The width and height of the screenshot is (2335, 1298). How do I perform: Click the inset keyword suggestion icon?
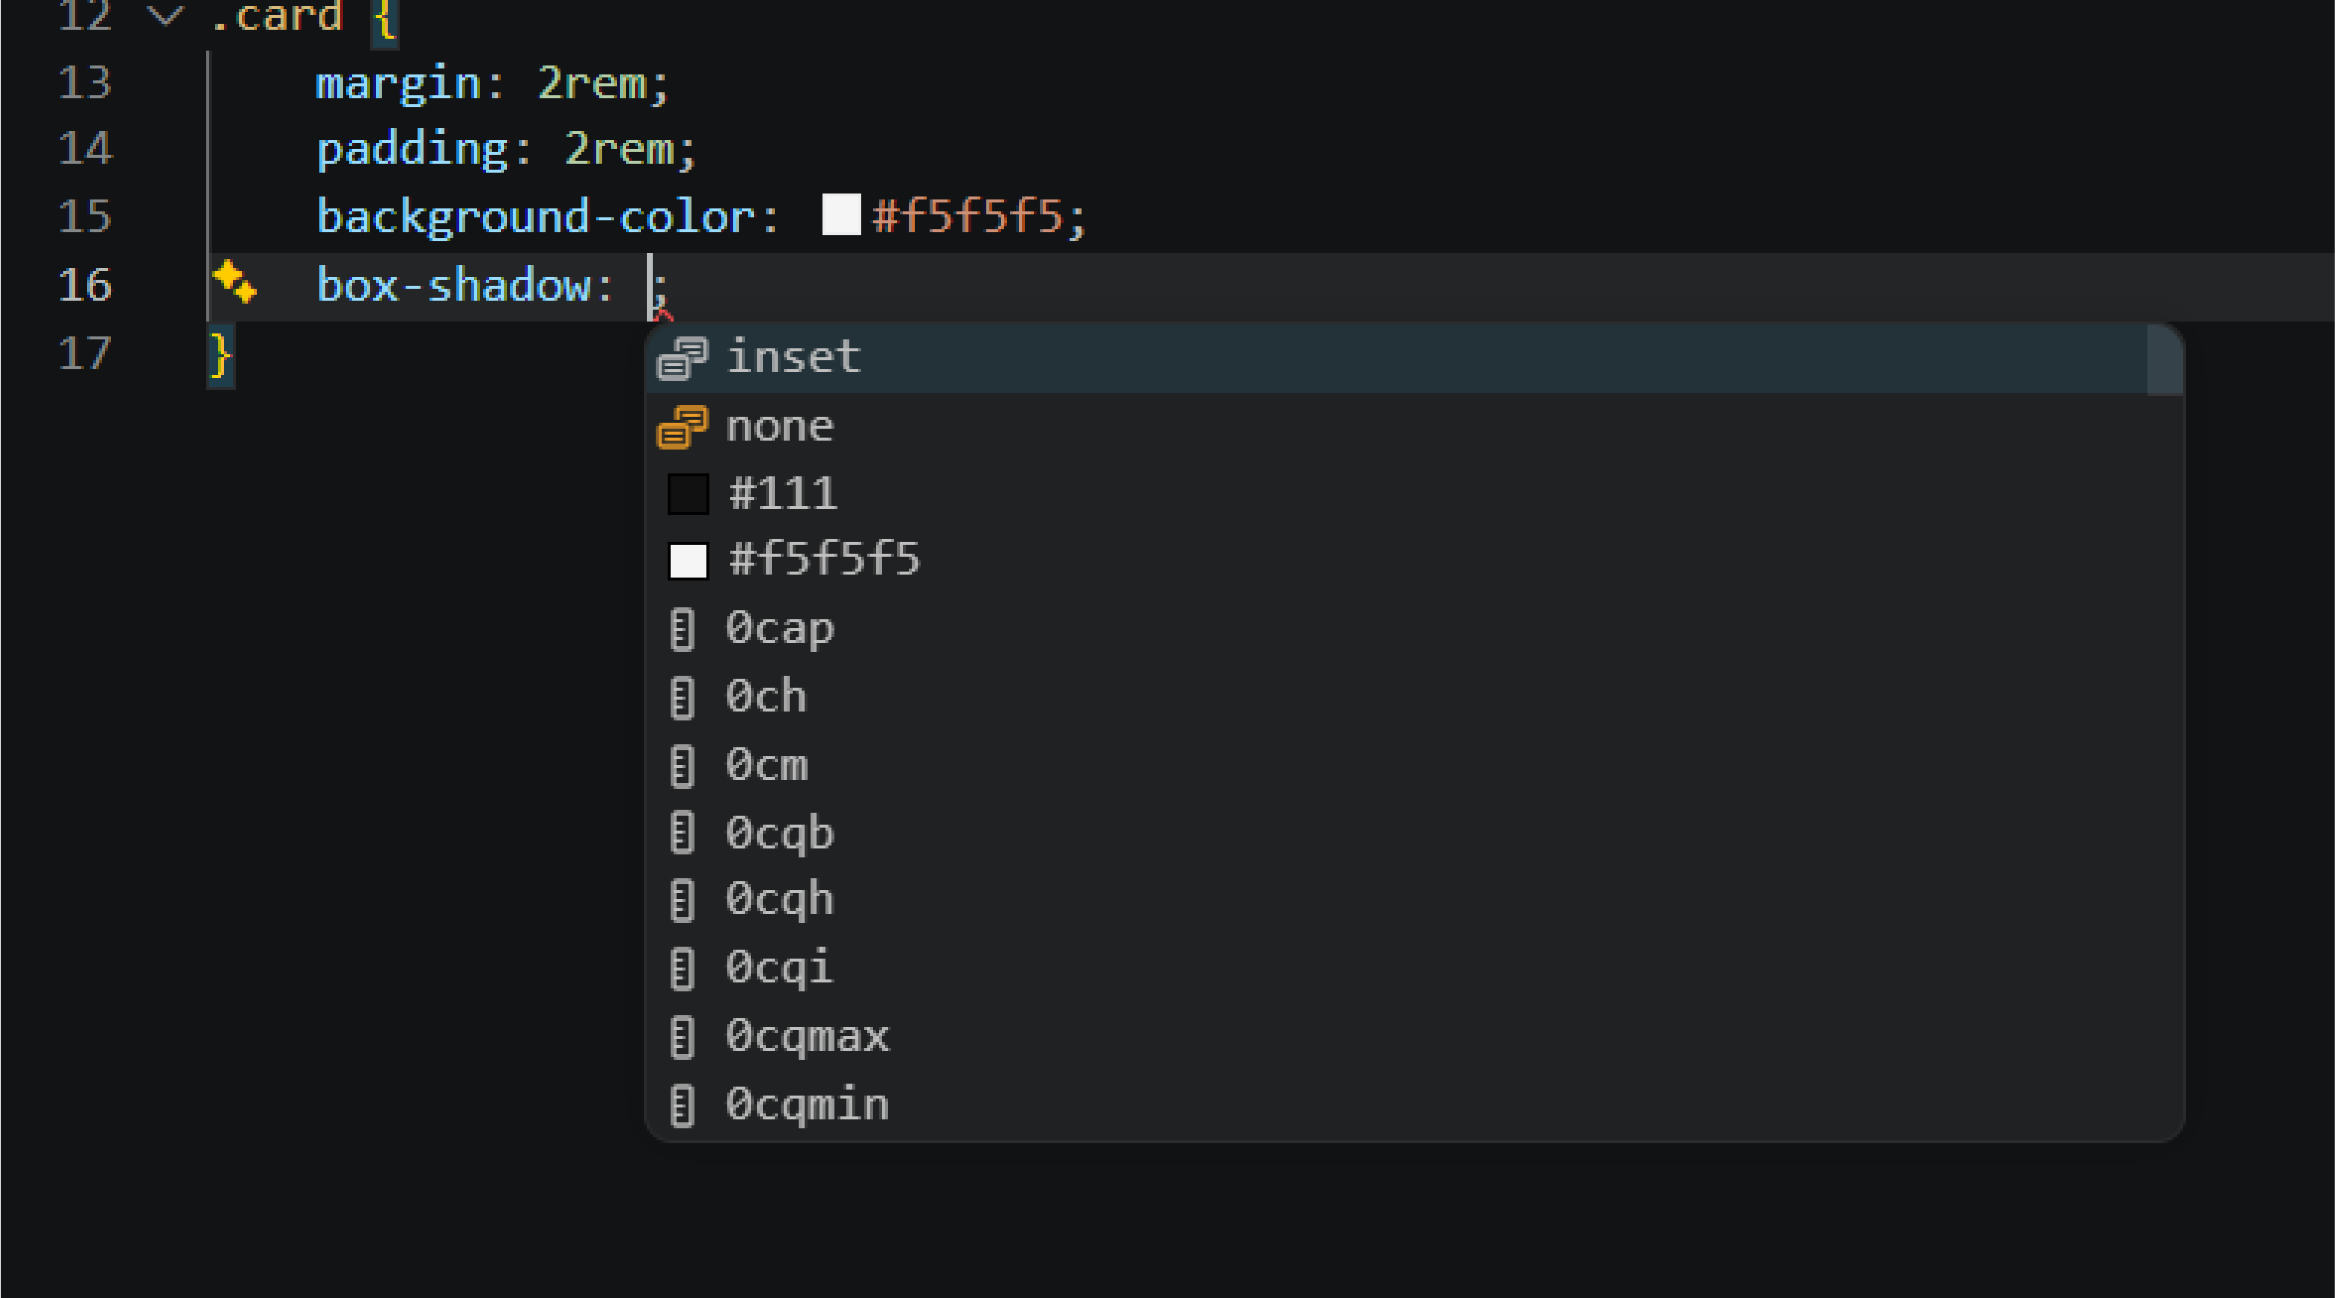coord(682,357)
